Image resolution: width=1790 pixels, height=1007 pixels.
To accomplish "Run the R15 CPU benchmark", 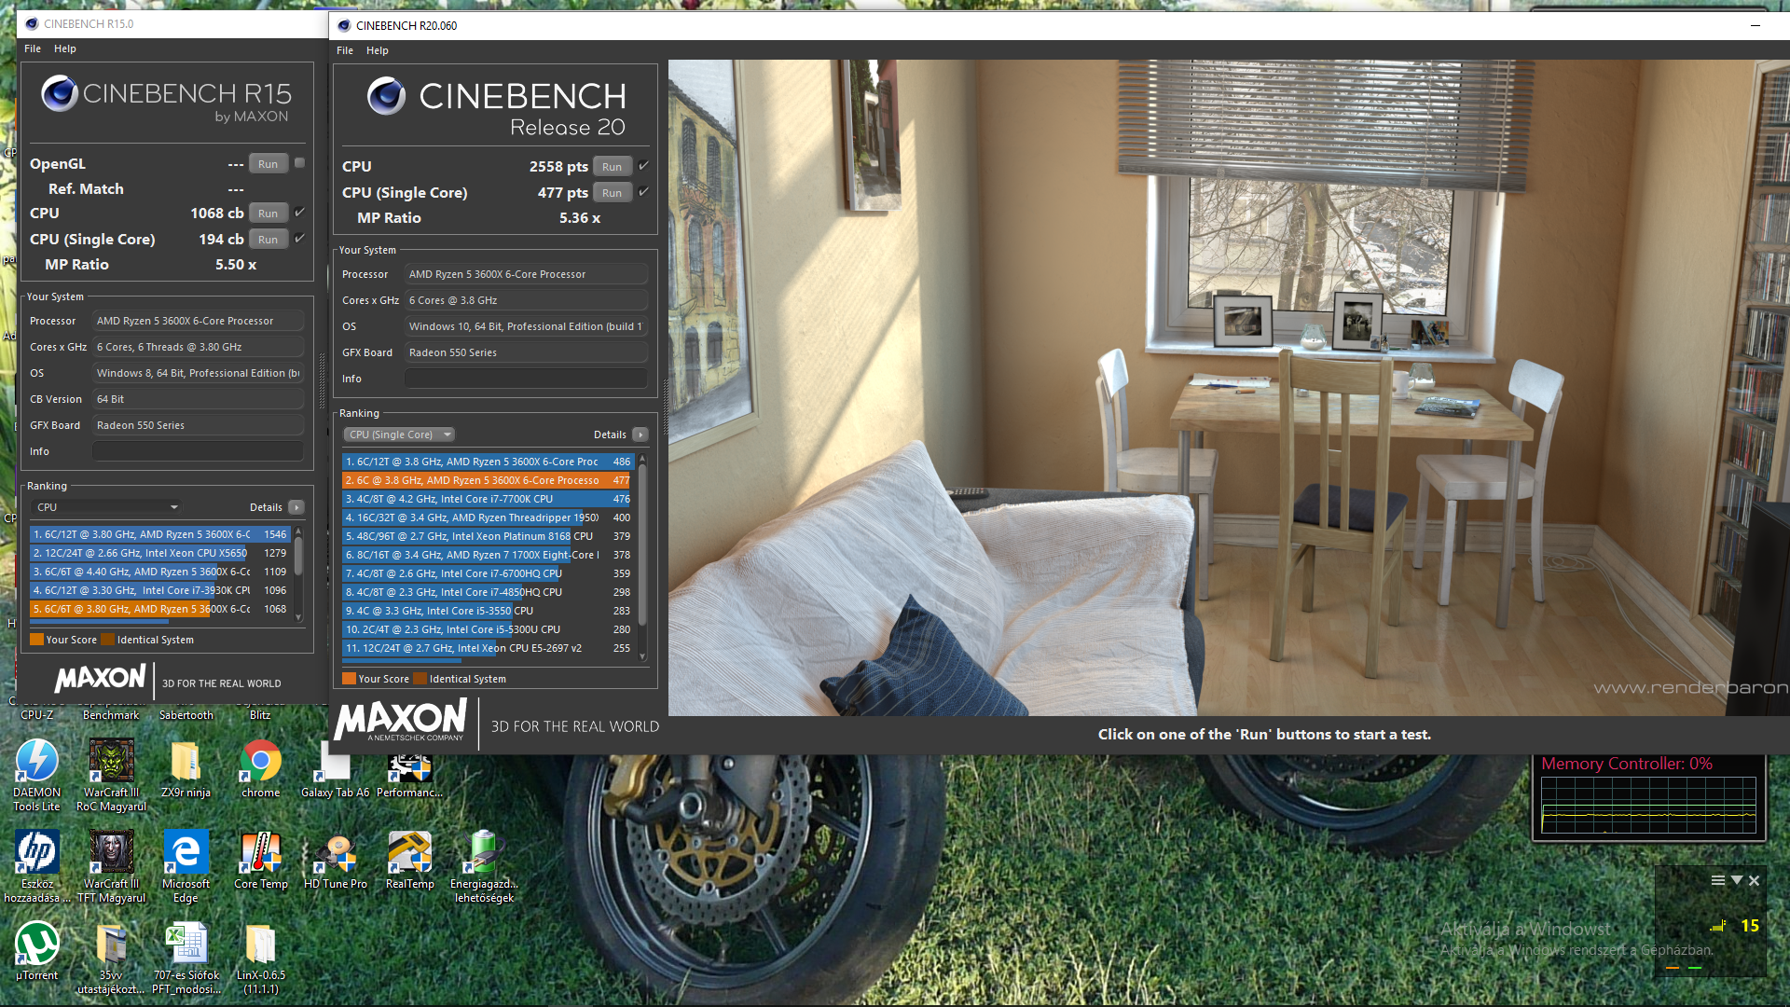I will click(268, 214).
